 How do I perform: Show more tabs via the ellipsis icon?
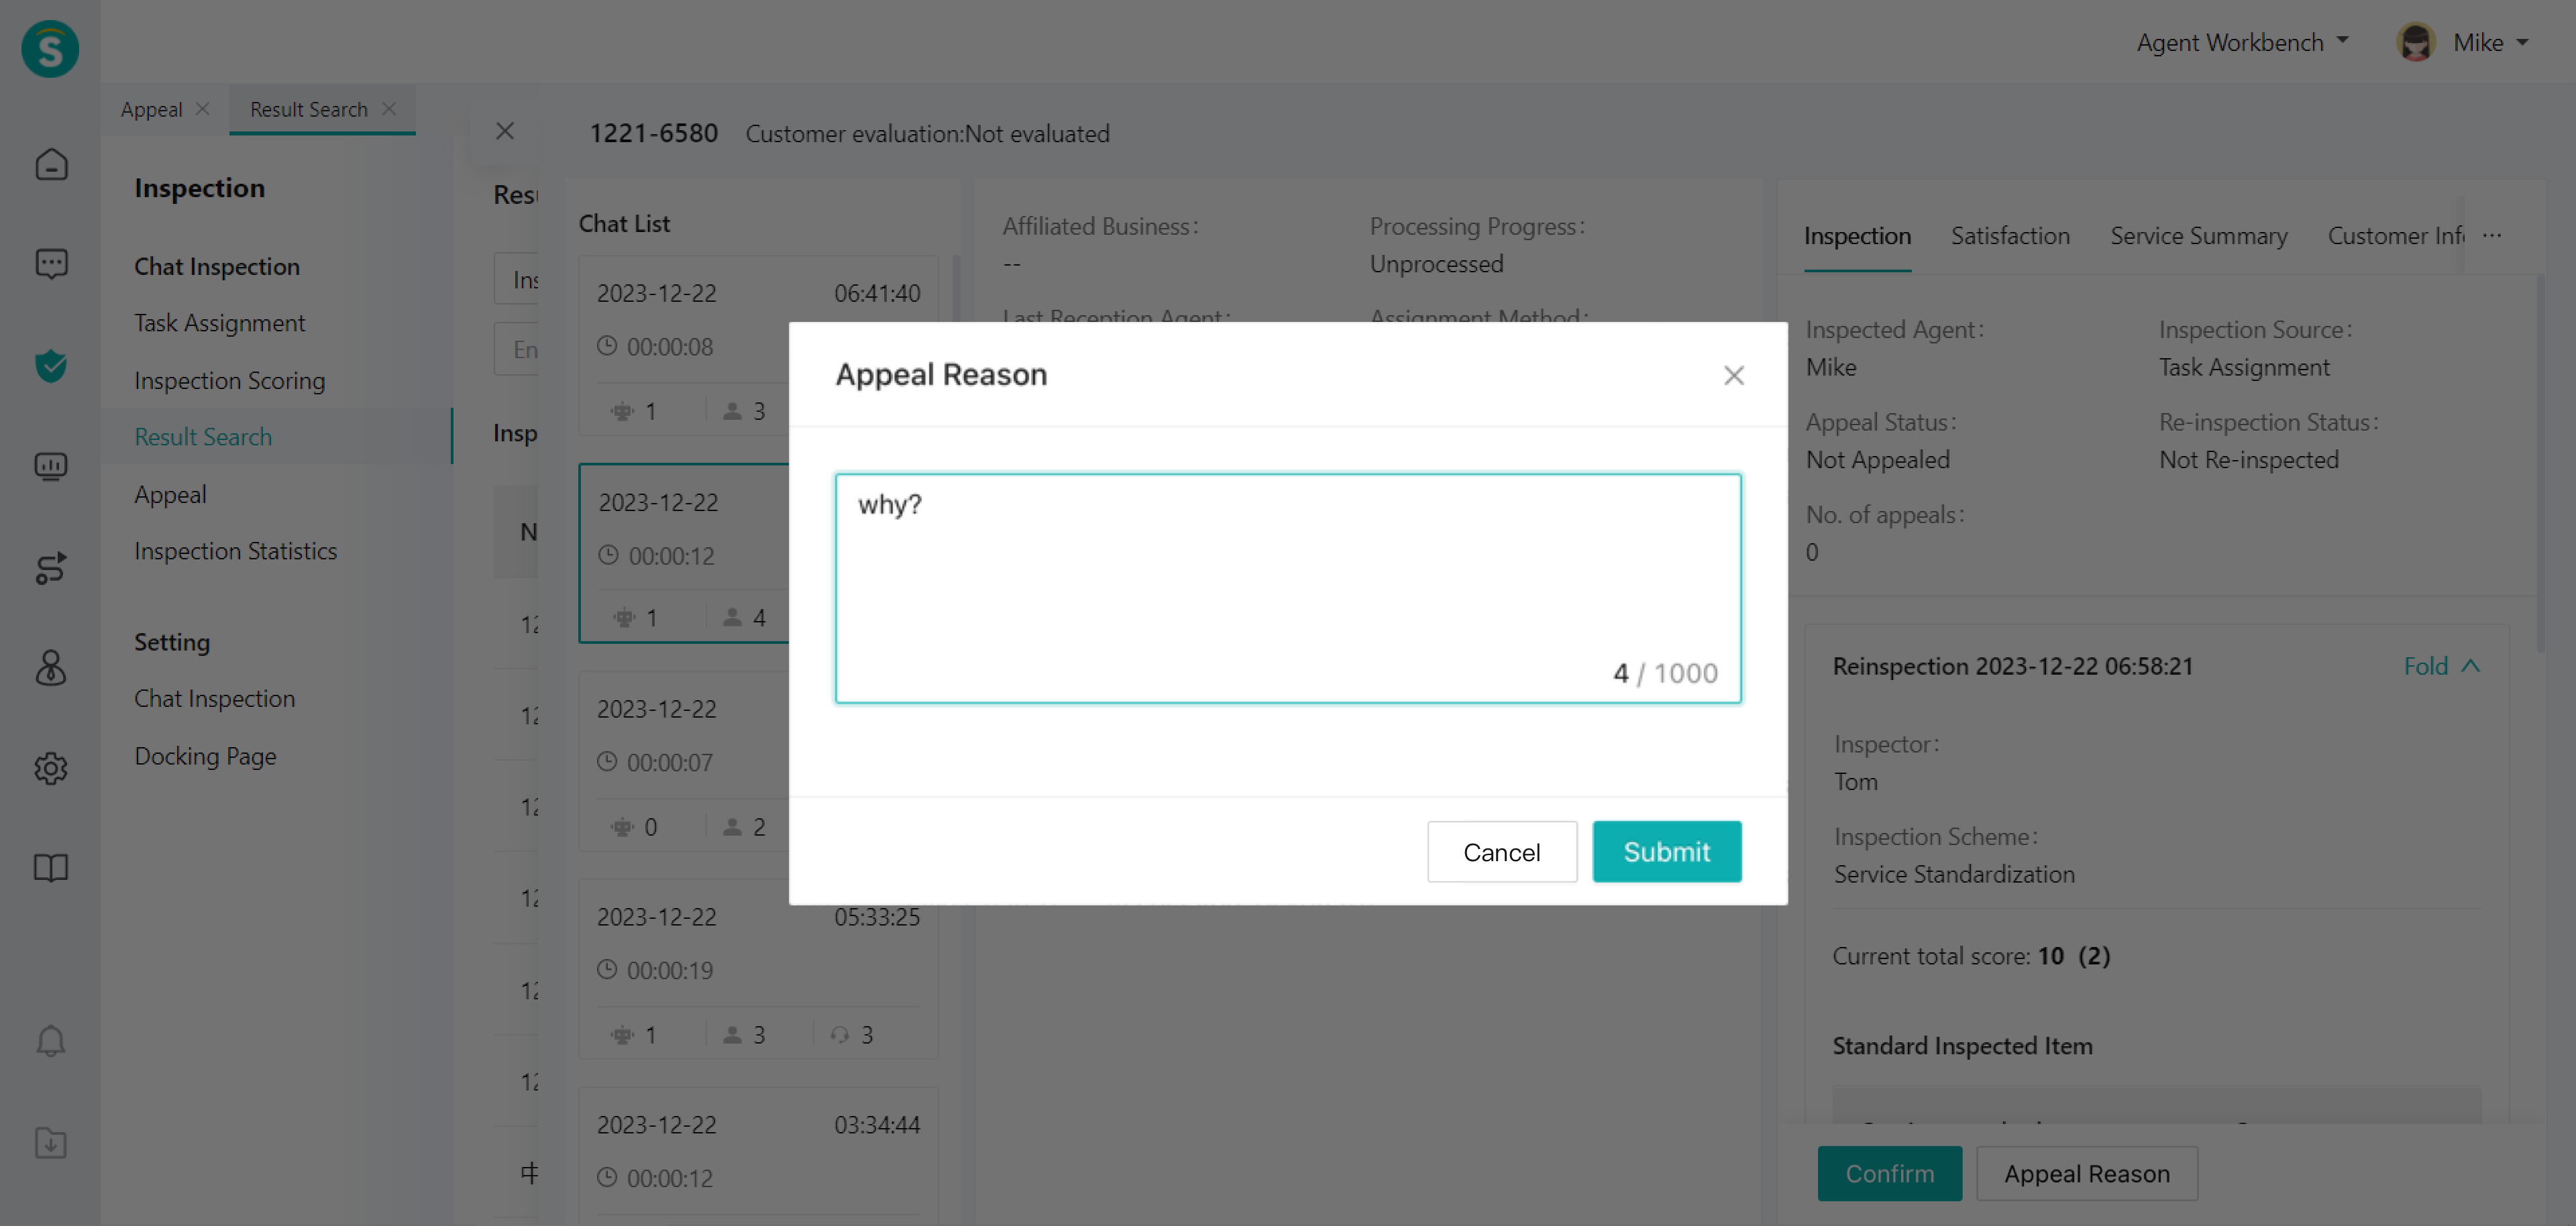(x=2491, y=235)
